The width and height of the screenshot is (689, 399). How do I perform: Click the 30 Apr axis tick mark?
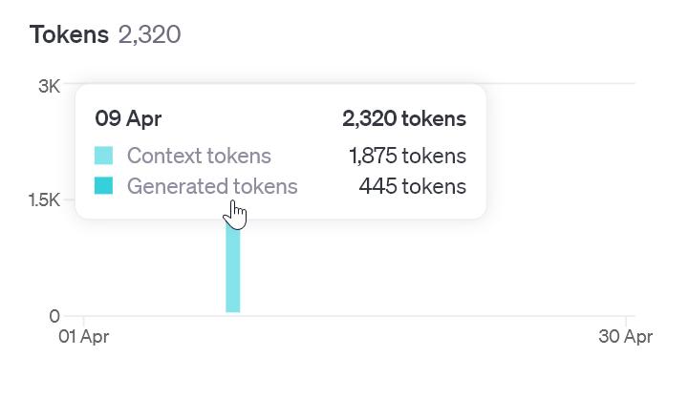[625, 322]
